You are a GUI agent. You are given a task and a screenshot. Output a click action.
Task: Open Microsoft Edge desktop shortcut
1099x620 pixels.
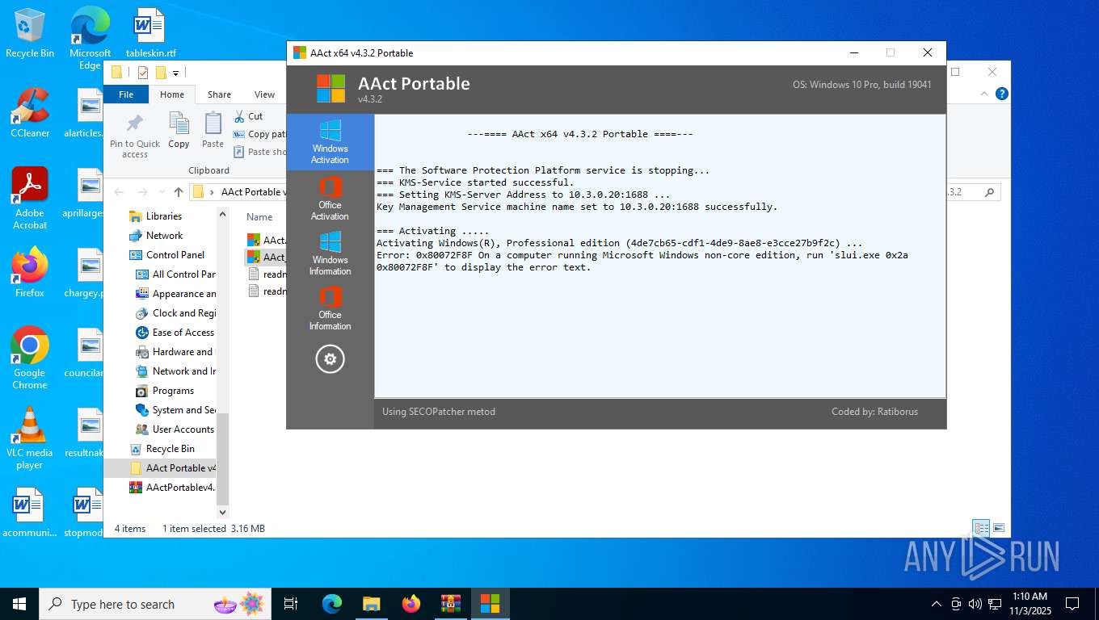coord(90,37)
